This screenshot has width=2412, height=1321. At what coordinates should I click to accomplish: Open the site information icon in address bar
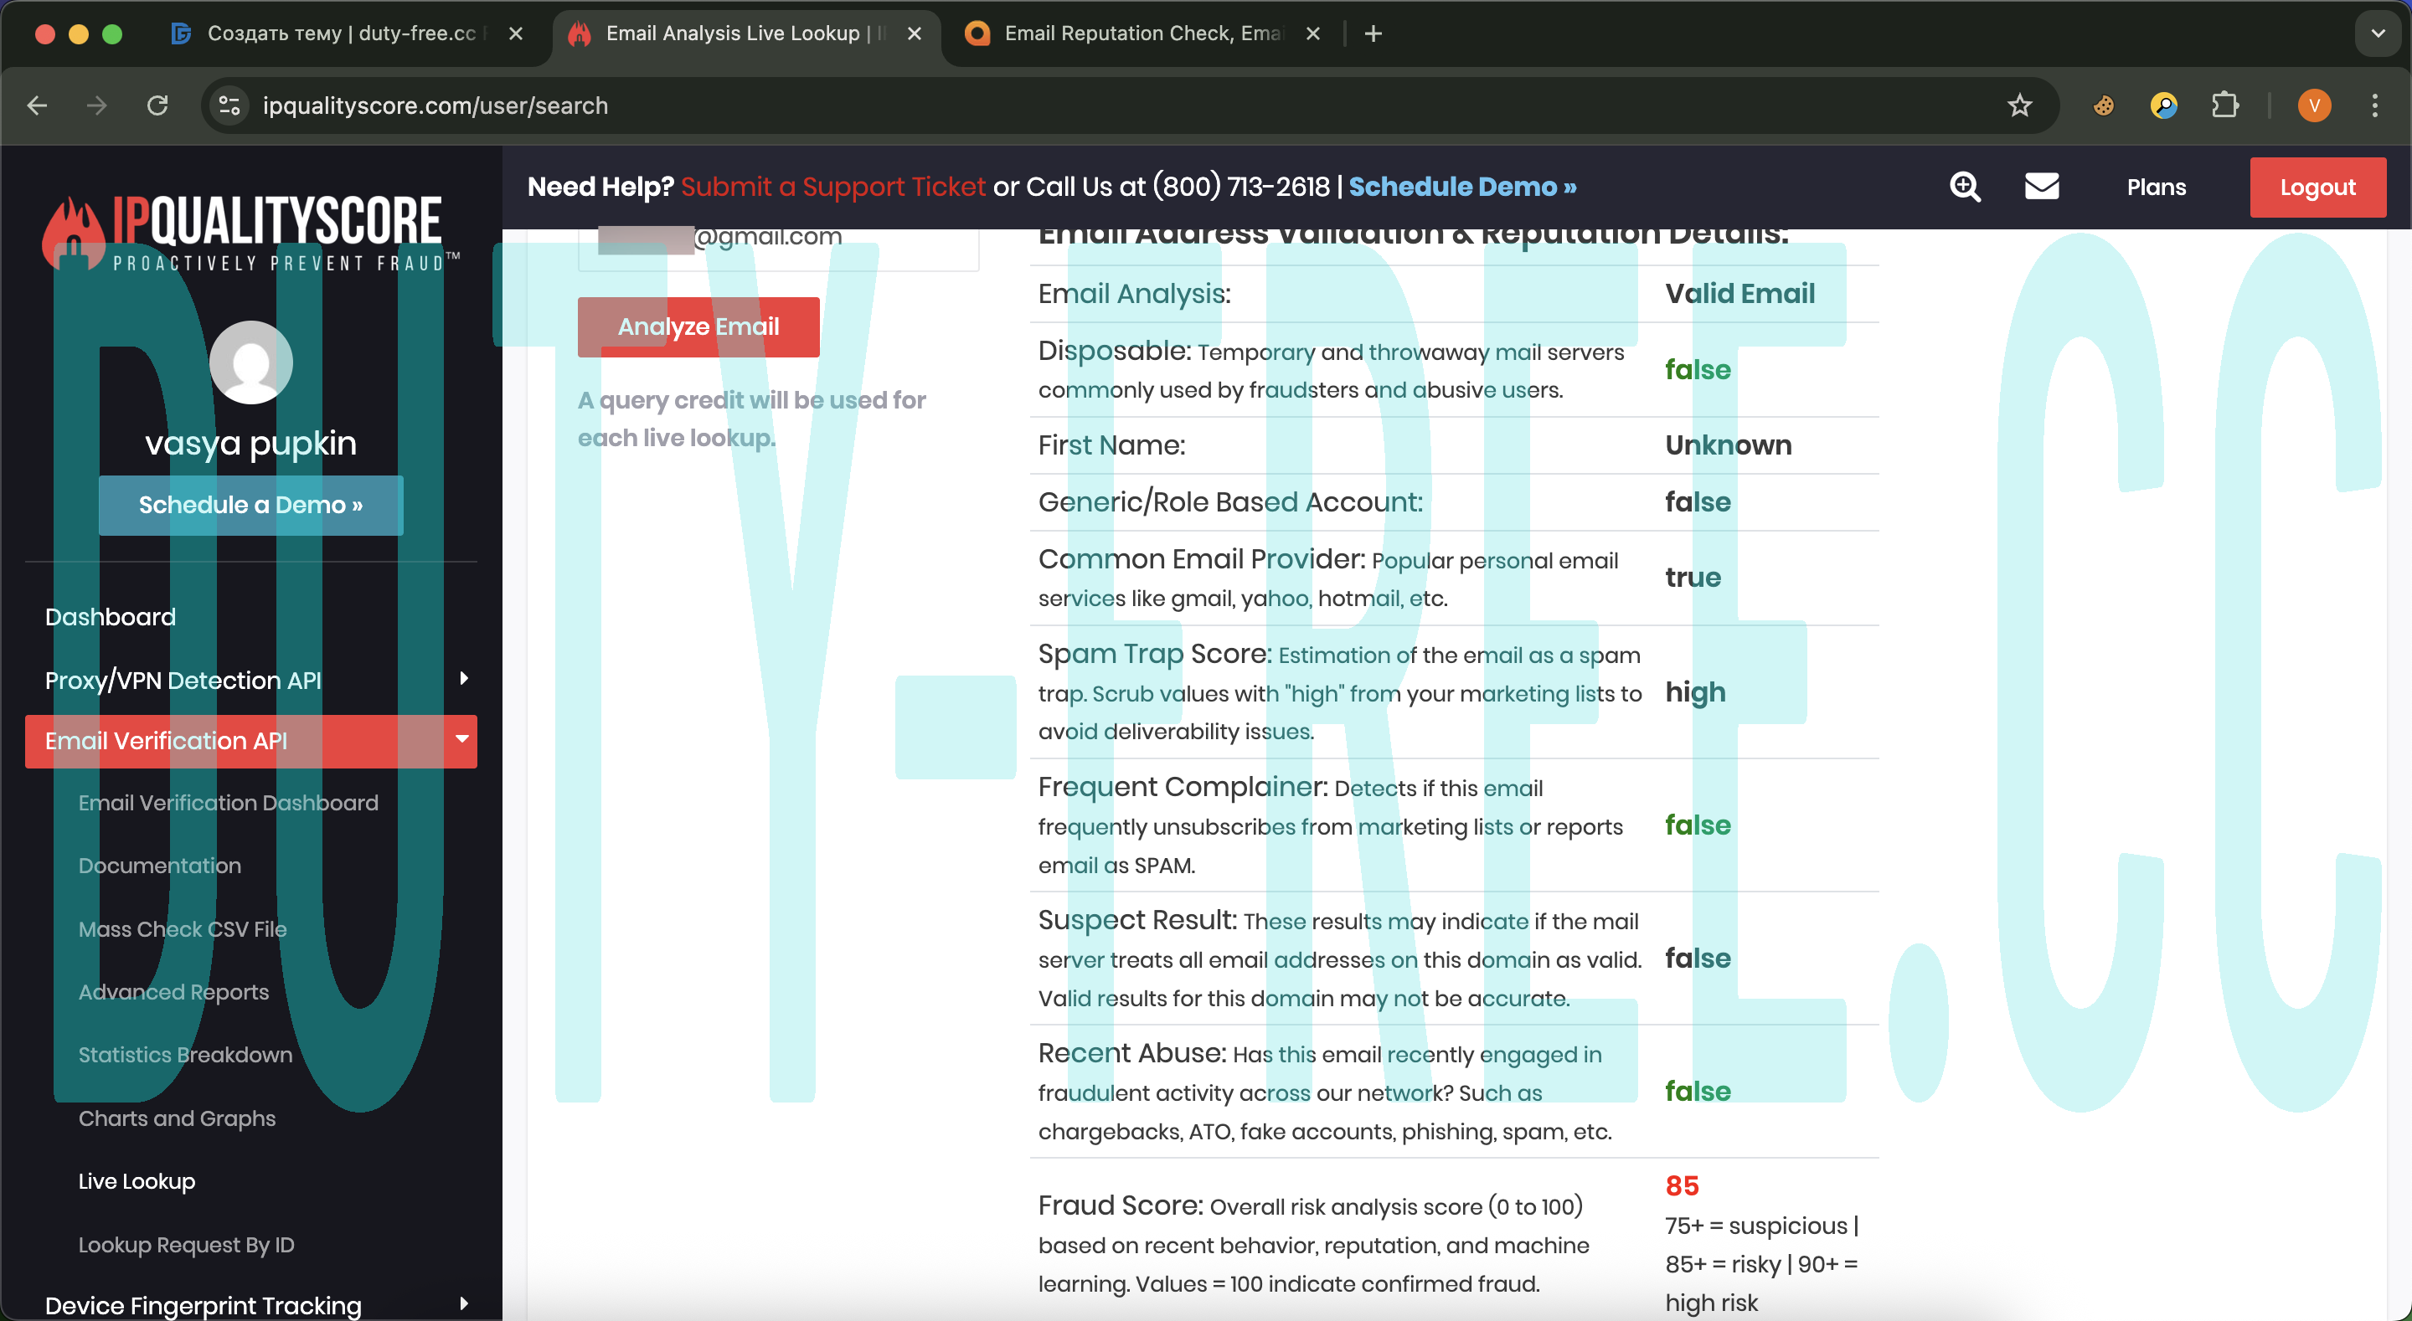pyautogui.click(x=229, y=105)
